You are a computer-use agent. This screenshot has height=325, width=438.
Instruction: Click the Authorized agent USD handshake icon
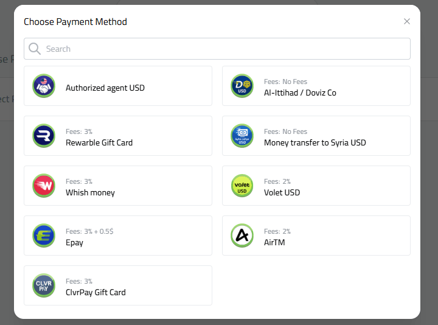[x=44, y=86]
